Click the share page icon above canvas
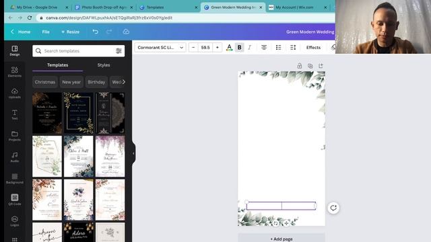Viewport: 431px width, 242px height. 321,66
